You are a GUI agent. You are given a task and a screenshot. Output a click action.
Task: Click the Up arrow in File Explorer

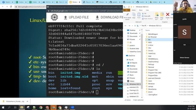(x=135, y=26)
